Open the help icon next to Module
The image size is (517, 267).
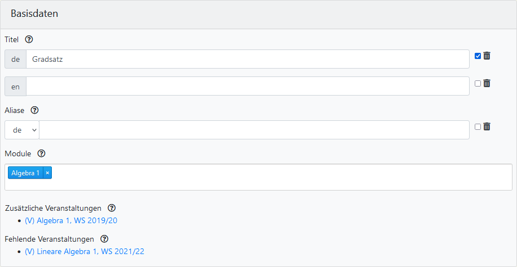[41, 153]
